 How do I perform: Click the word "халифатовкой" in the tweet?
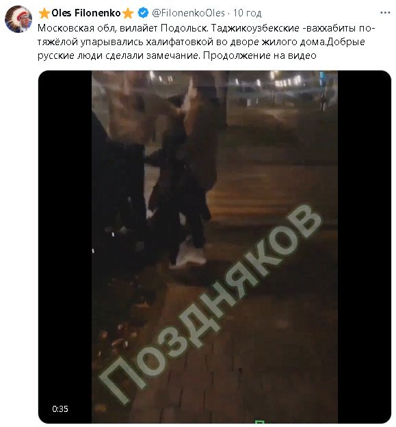180,42
